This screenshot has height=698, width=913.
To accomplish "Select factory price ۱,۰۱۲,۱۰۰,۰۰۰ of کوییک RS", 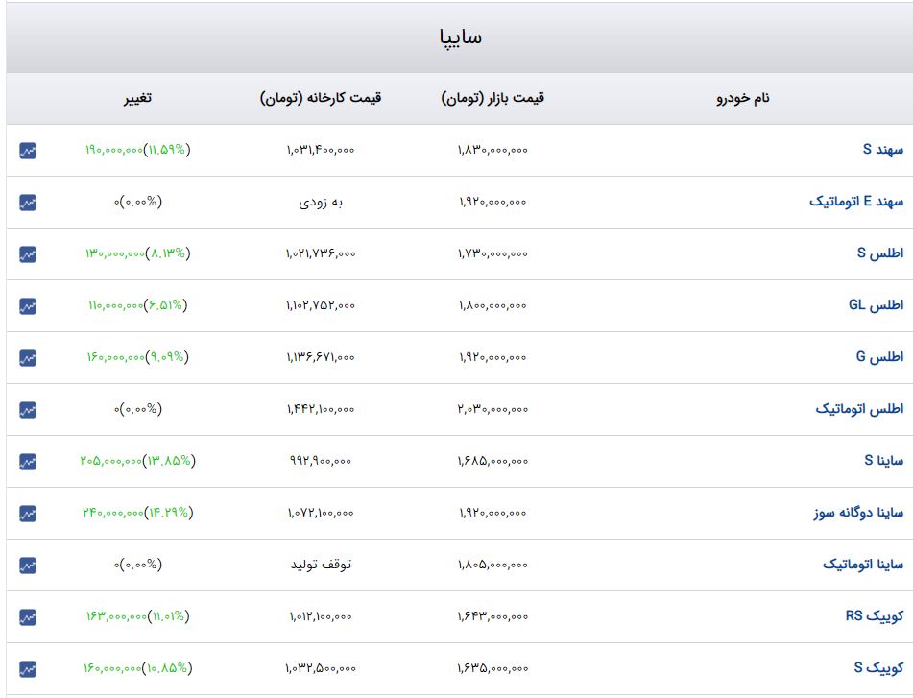I will [x=321, y=616].
